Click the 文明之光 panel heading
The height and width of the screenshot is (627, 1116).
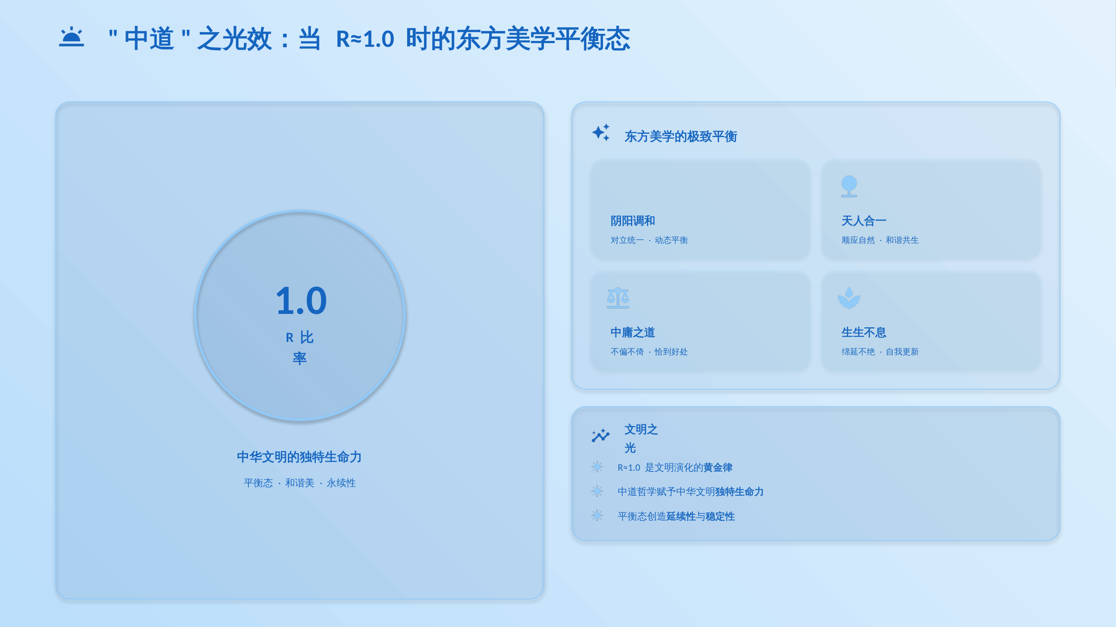tap(641, 438)
